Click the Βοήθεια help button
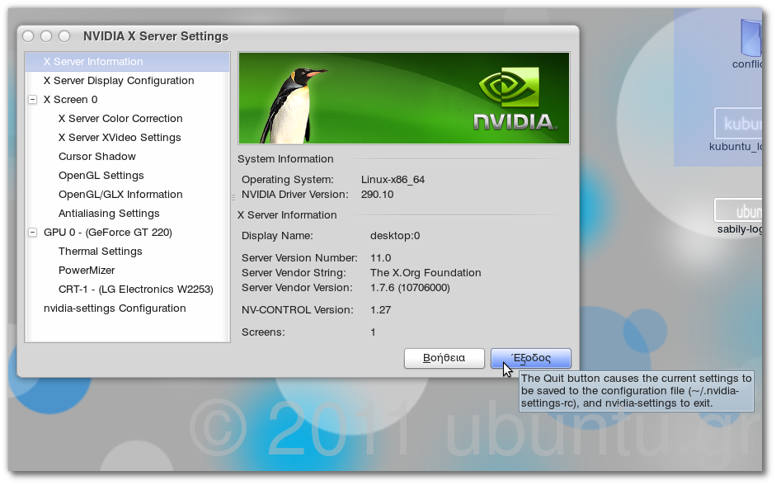The height and width of the screenshot is (485, 776). [444, 358]
